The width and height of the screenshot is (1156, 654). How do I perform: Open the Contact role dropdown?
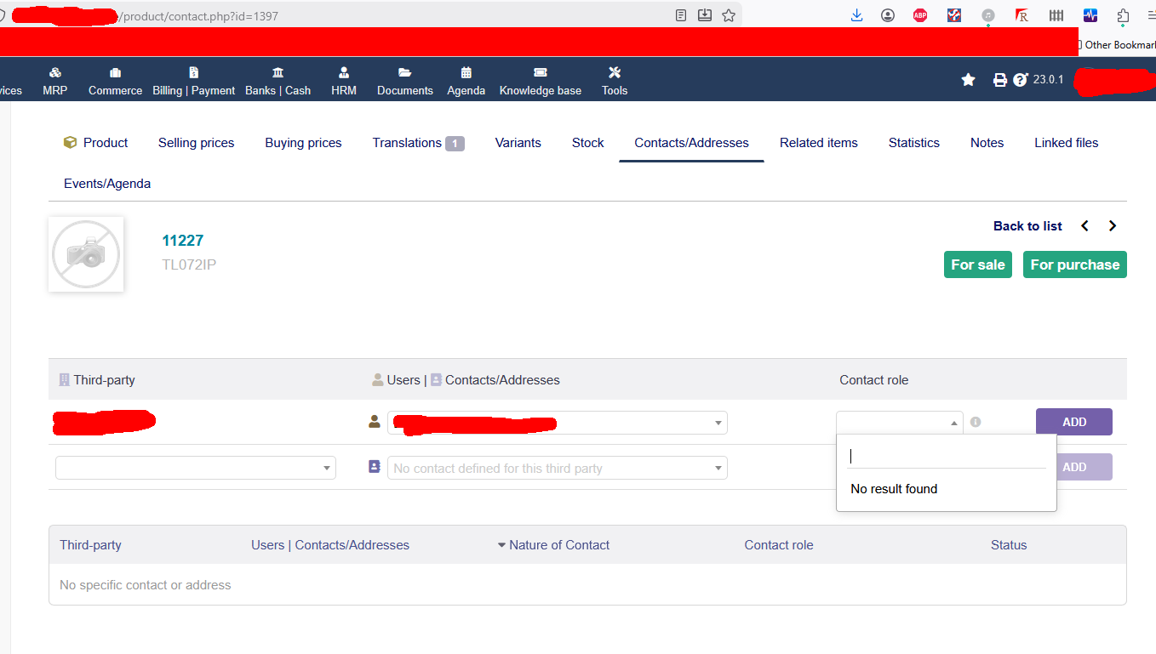coord(899,423)
